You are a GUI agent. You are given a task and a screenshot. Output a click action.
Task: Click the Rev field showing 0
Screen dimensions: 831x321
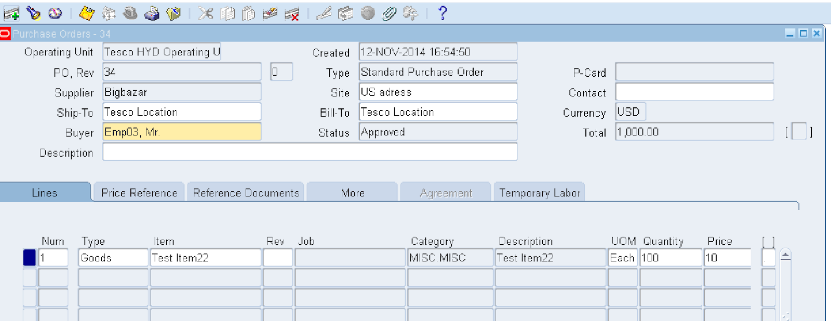pyautogui.click(x=282, y=72)
